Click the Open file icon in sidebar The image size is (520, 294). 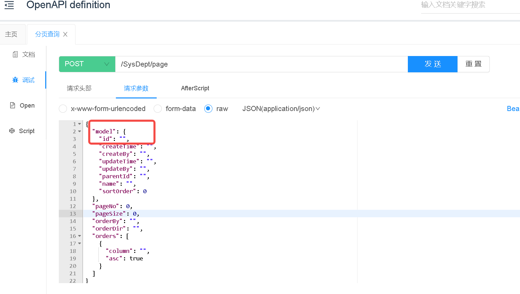[13, 105]
